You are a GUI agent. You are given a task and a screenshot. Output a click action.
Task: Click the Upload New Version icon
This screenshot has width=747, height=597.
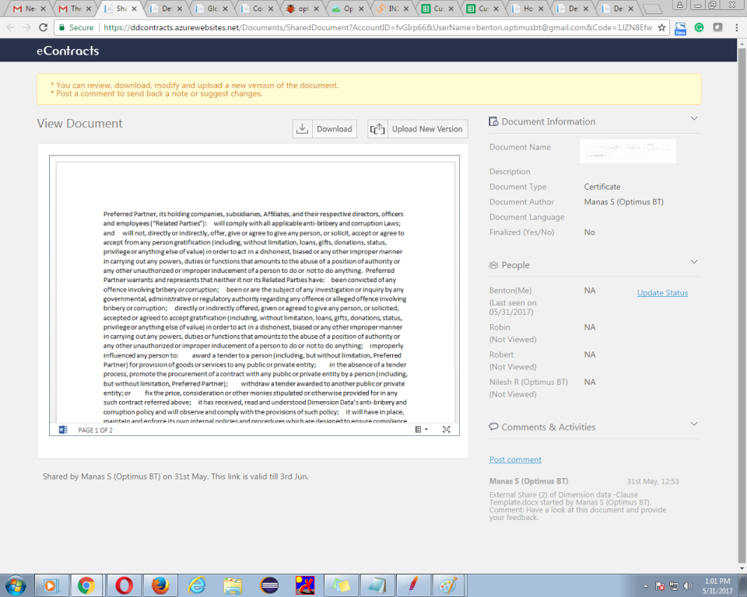coord(378,128)
